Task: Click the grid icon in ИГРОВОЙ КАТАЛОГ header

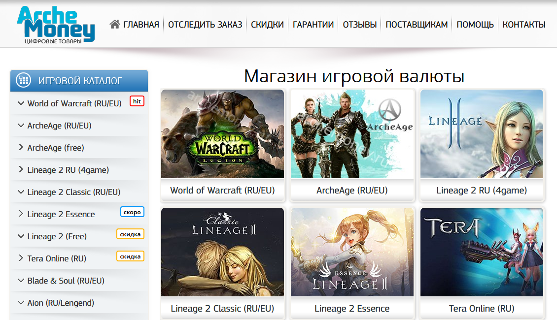Action: point(24,80)
